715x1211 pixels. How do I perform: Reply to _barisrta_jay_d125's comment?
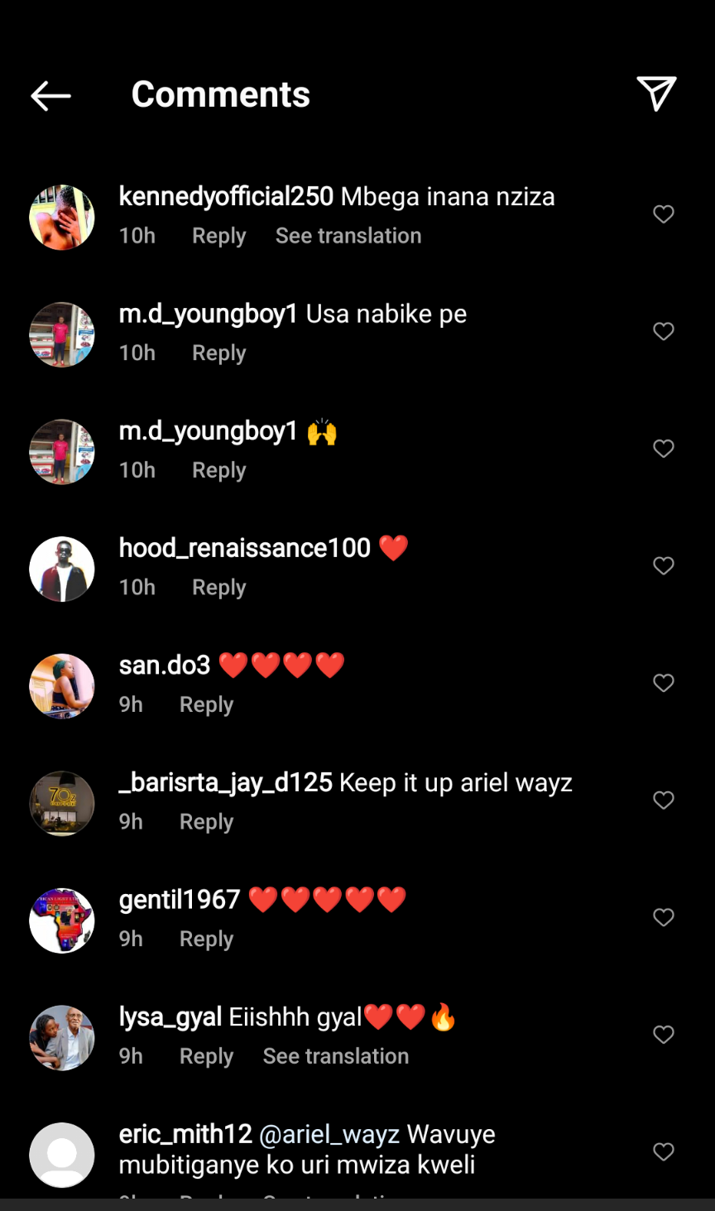tap(206, 822)
